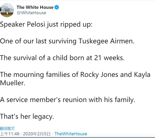Viewport: 155px width, 138px height.
Task: Click the blue verified badge icon
Action: pos(57,7)
